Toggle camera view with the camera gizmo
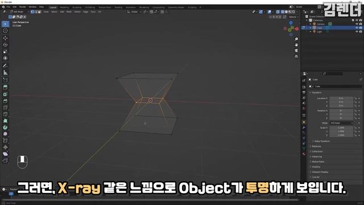The height and width of the screenshot is (205, 364). pyautogui.click(x=296, y=51)
